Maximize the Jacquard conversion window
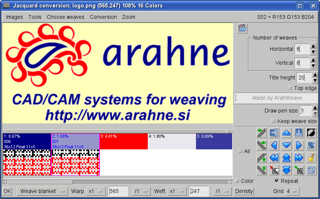Viewport: 320px width, 199px height. [300, 6]
